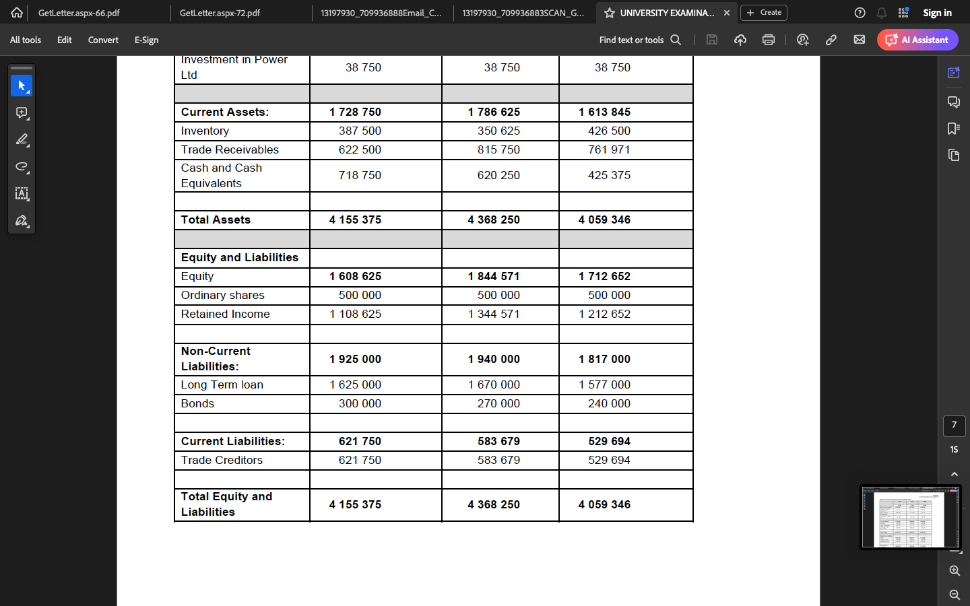Click the Create button

tap(764, 13)
